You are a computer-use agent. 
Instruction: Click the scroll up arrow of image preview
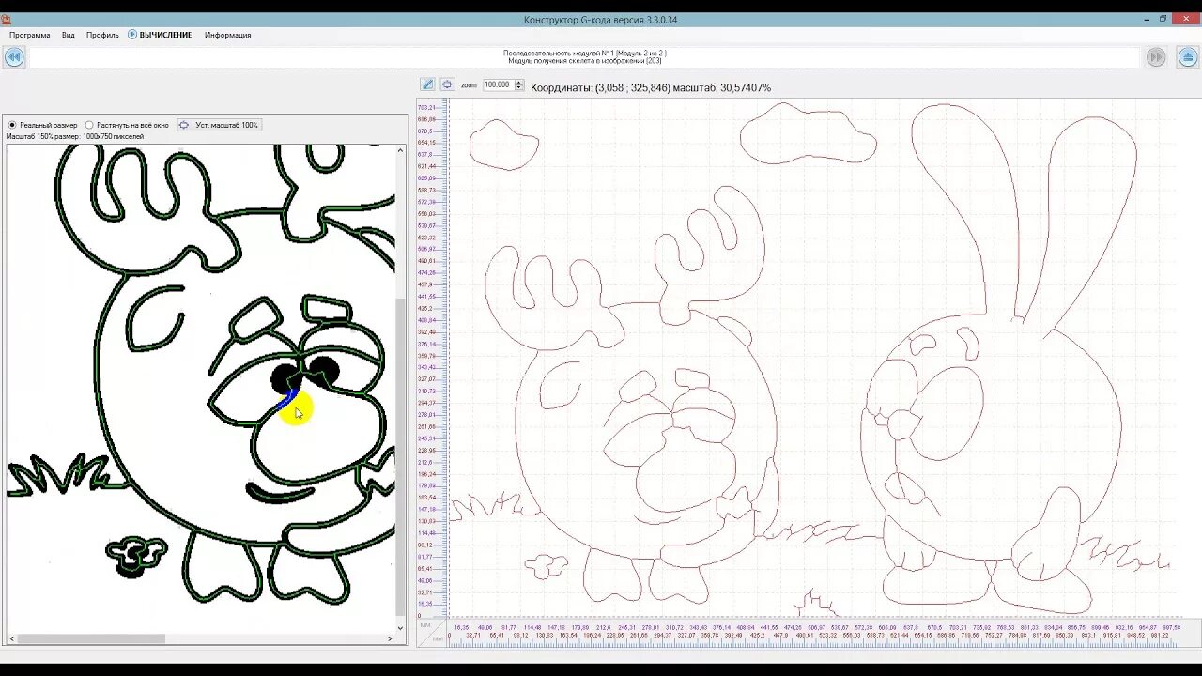pyautogui.click(x=401, y=150)
